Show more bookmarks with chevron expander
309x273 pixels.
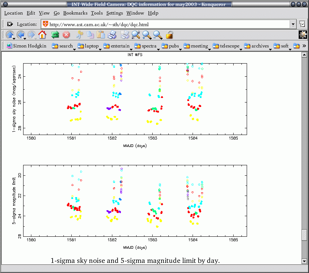coord(304,46)
